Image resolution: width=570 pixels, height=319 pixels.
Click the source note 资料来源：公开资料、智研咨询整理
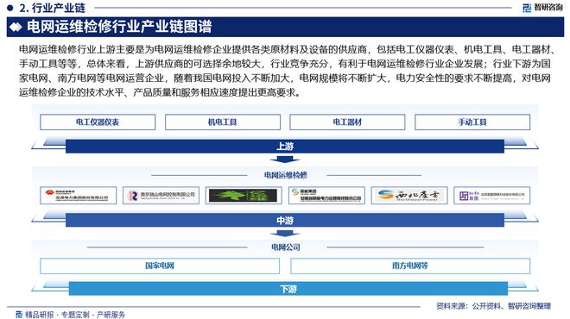coord(493,306)
